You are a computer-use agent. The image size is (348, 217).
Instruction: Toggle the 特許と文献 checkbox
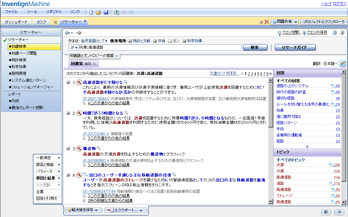pos(130,41)
